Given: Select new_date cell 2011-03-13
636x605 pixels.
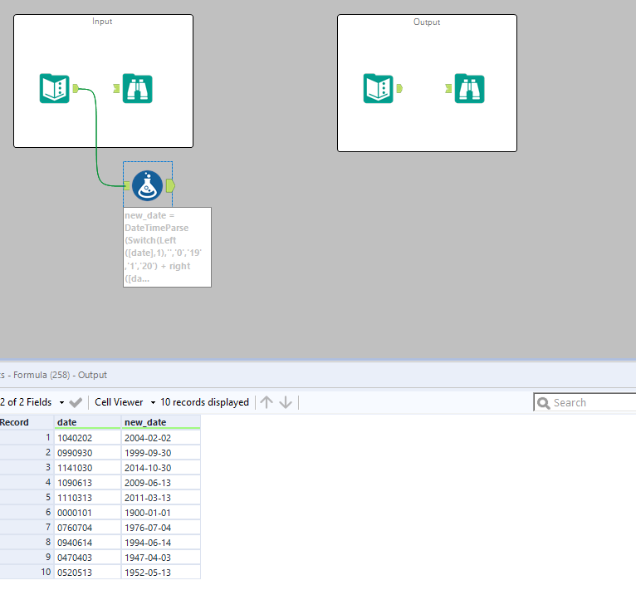Looking at the screenshot, I should pyautogui.click(x=161, y=498).
